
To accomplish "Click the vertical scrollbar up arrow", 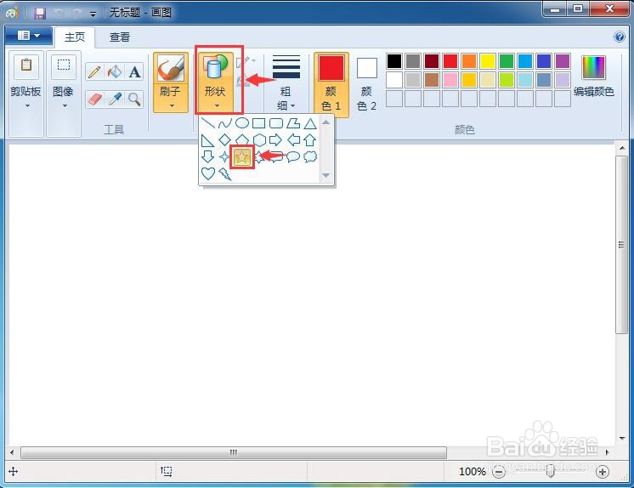I will coord(622,148).
